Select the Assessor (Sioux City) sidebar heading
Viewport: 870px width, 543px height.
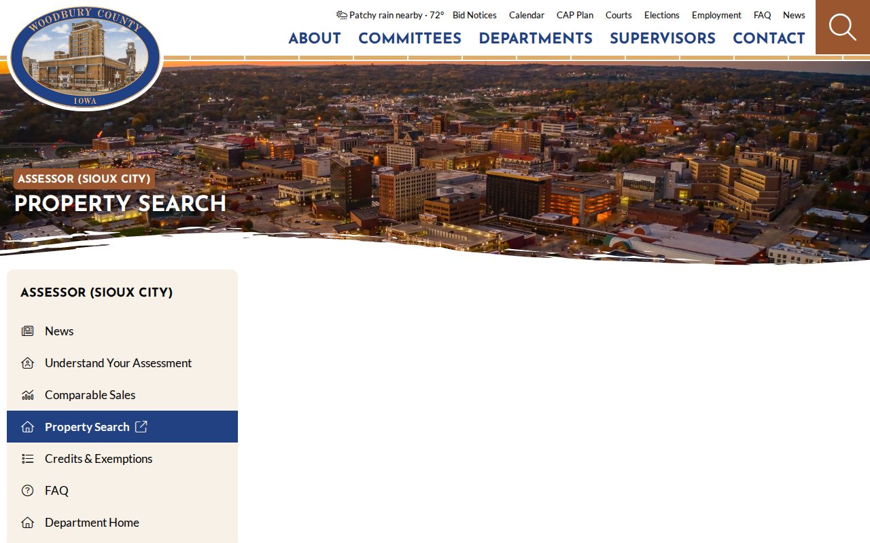coord(97,293)
